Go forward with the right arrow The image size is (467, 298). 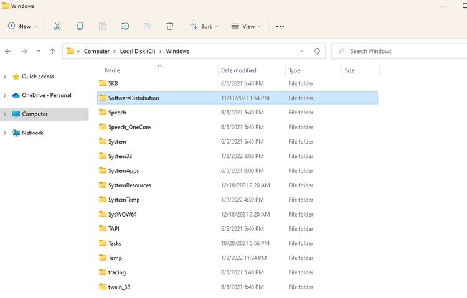tap(24, 51)
